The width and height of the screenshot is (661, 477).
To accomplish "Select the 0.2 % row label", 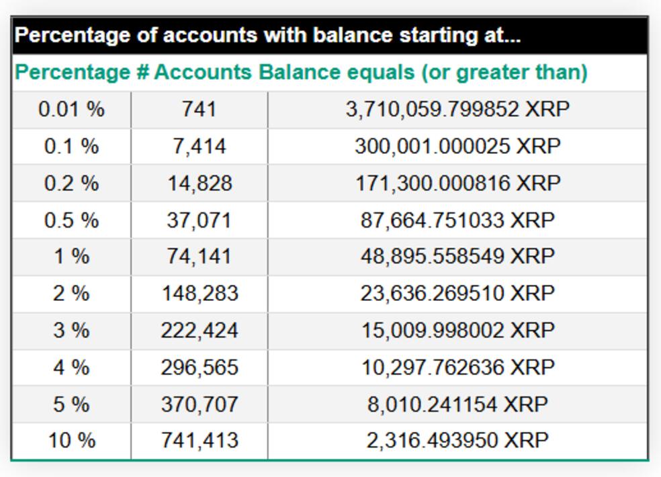I will (71, 183).
